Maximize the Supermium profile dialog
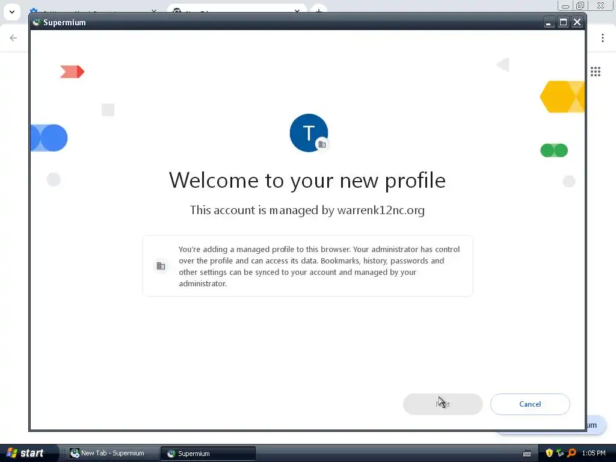This screenshot has height=462, width=616. click(563, 22)
